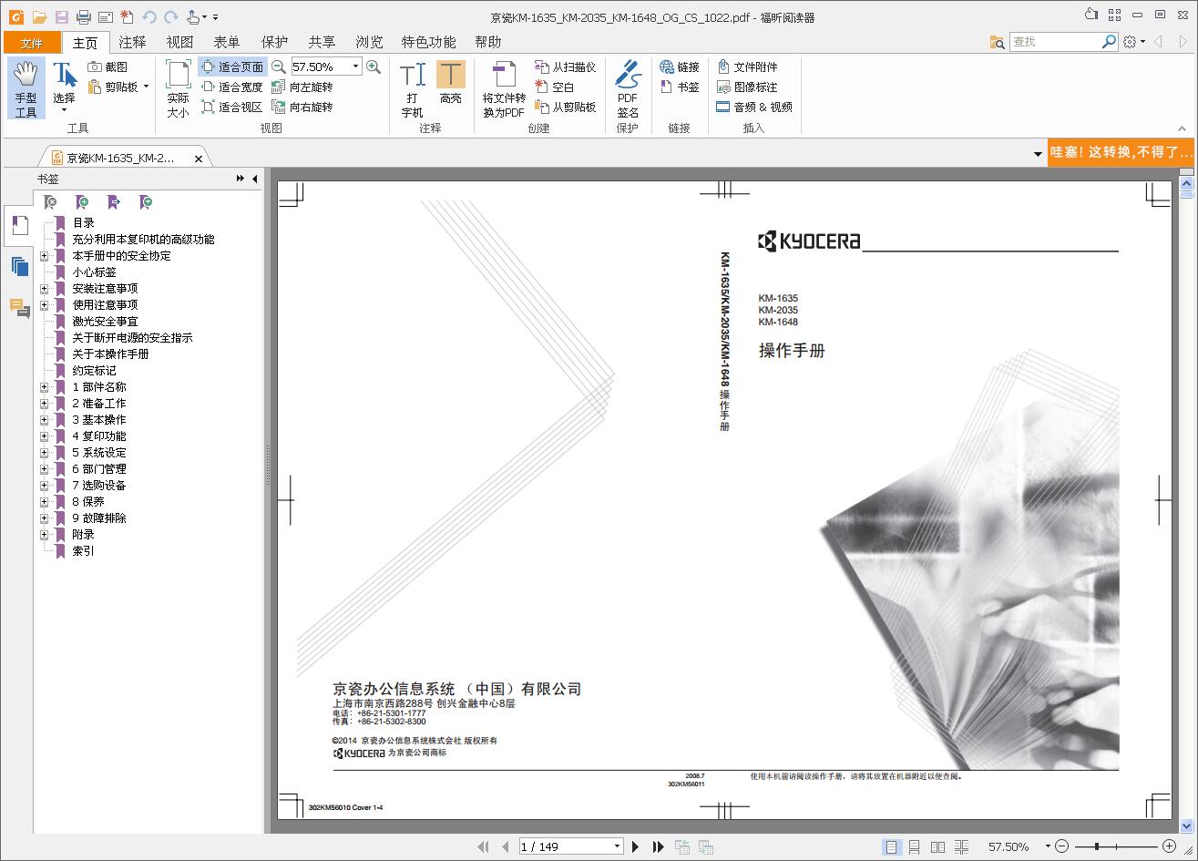Switch to single page view mode

(x=891, y=846)
